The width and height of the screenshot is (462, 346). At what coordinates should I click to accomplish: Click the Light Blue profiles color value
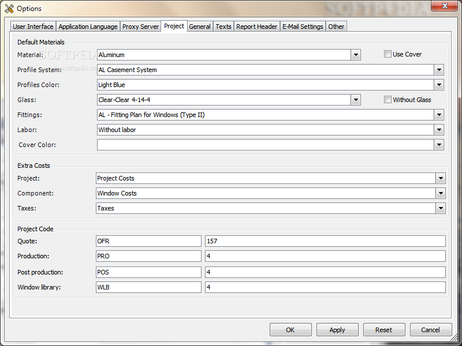(x=111, y=85)
